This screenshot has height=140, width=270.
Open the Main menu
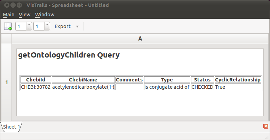pyautogui.click(x=8, y=15)
